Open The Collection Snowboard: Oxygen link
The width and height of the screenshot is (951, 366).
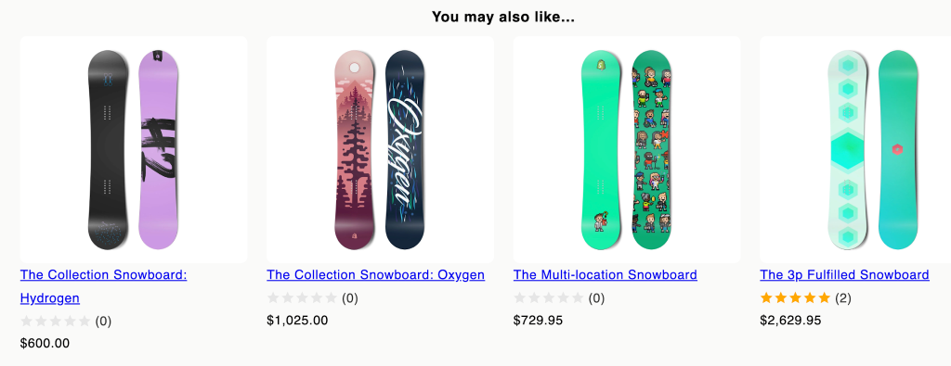pos(375,274)
